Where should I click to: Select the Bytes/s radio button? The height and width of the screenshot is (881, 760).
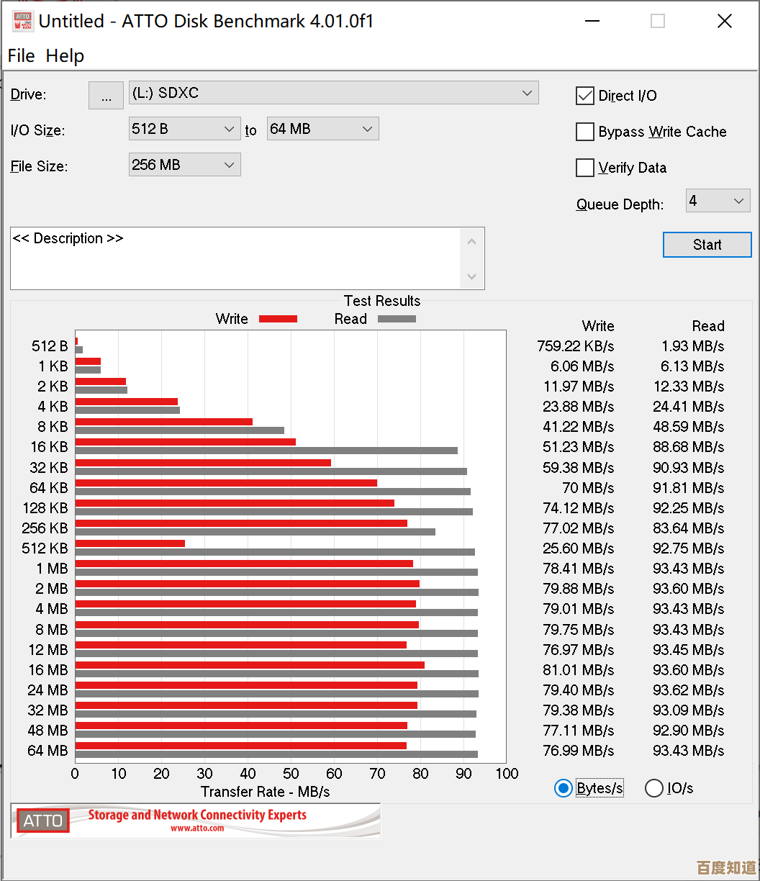(x=563, y=788)
